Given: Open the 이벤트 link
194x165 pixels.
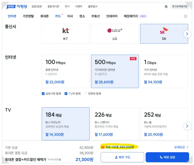Looking at the screenshot, I should click(79, 6).
